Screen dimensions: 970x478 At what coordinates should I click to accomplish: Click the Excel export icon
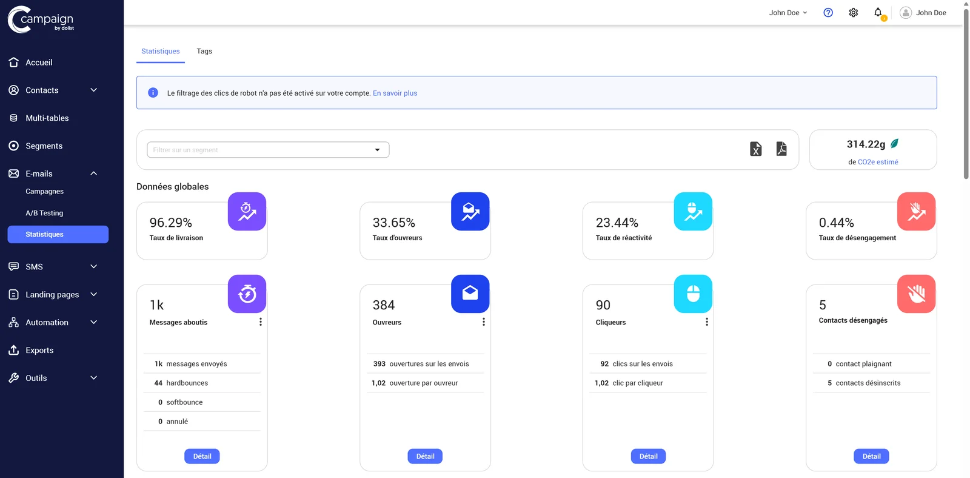755,149
